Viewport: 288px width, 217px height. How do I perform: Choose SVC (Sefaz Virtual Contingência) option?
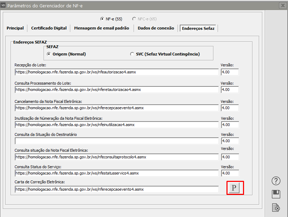tap(165, 54)
